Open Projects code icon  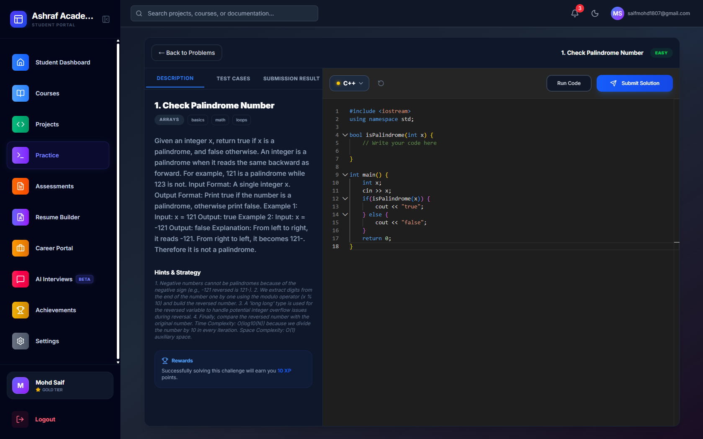coord(21,124)
